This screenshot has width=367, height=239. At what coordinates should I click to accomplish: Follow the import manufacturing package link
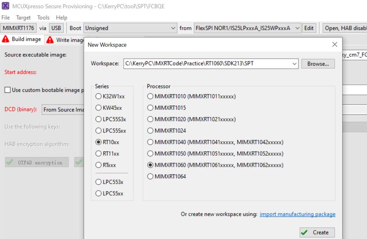click(297, 214)
